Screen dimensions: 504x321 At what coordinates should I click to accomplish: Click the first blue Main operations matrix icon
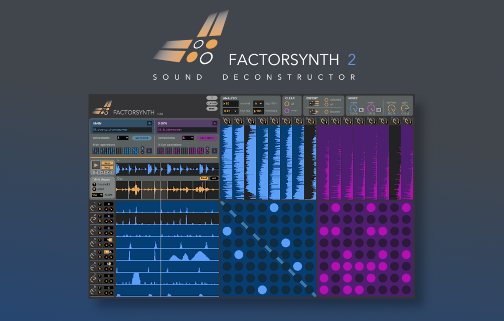[x=96, y=151]
